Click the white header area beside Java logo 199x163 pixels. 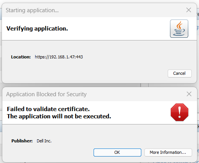click(118, 29)
